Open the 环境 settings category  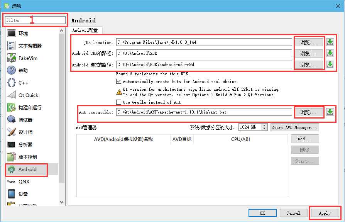click(32, 33)
